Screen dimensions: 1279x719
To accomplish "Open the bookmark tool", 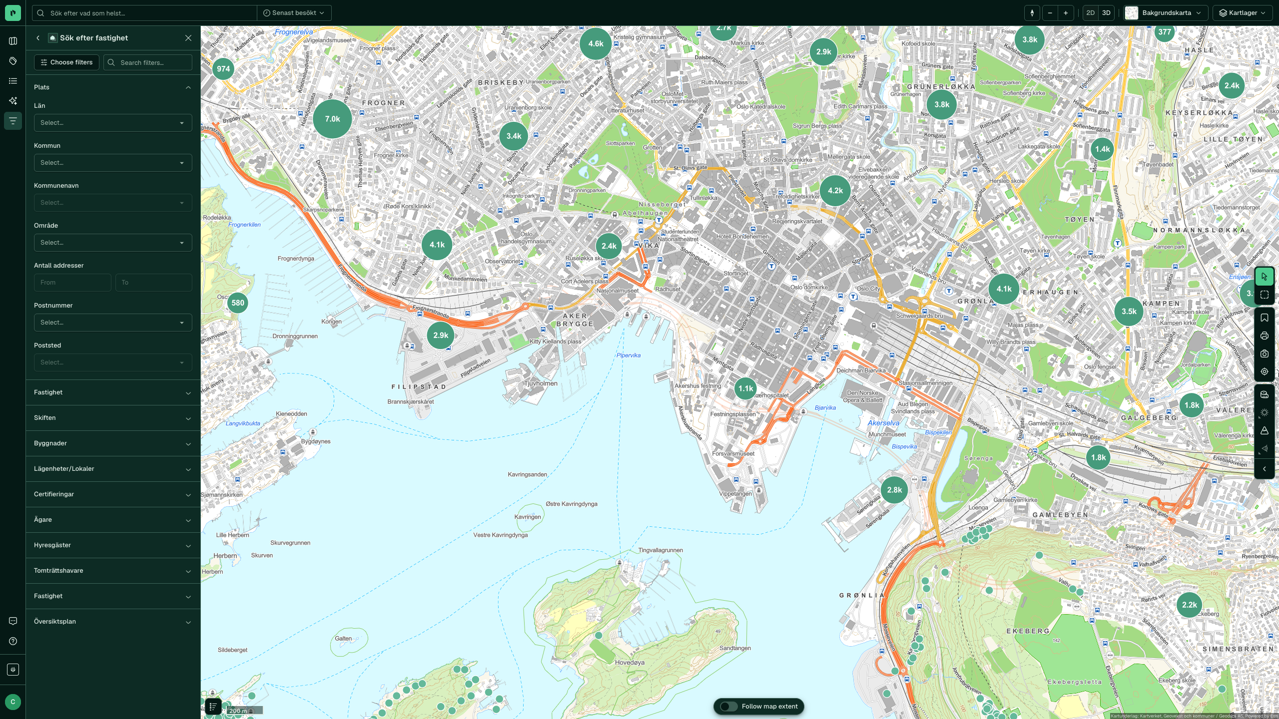I will pyautogui.click(x=1264, y=318).
